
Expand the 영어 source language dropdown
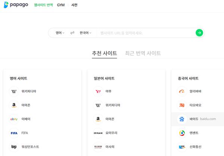click(x=60, y=33)
